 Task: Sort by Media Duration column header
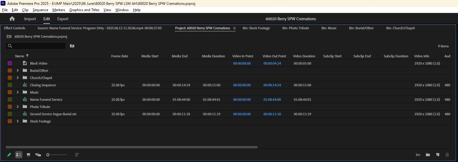pos(214,56)
